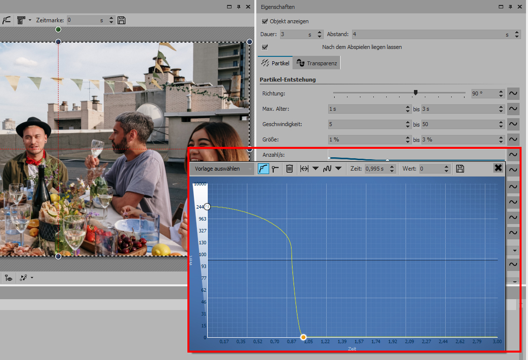
Task: Expand the horizontal stretch options arrow
Action: click(315, 169)
